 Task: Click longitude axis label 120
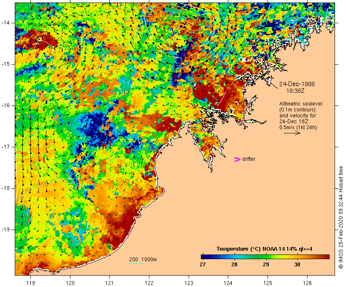click(x=70, y=283)
